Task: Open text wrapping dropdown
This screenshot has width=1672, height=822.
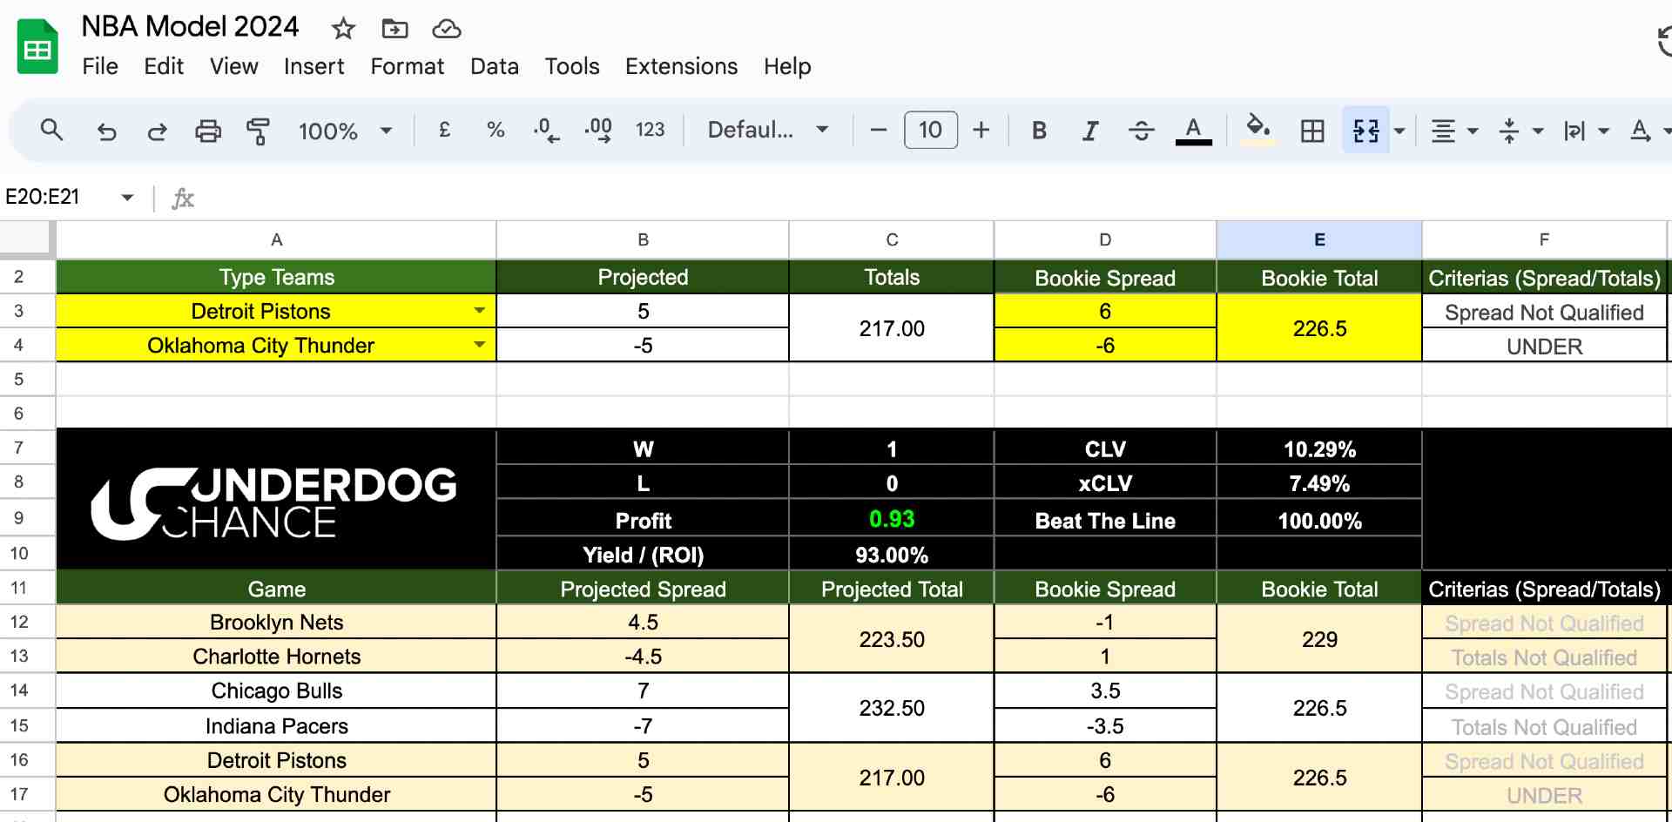Action: (1585, 131)
